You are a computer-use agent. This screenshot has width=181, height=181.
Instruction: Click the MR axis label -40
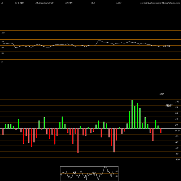(x=177, y=142)
